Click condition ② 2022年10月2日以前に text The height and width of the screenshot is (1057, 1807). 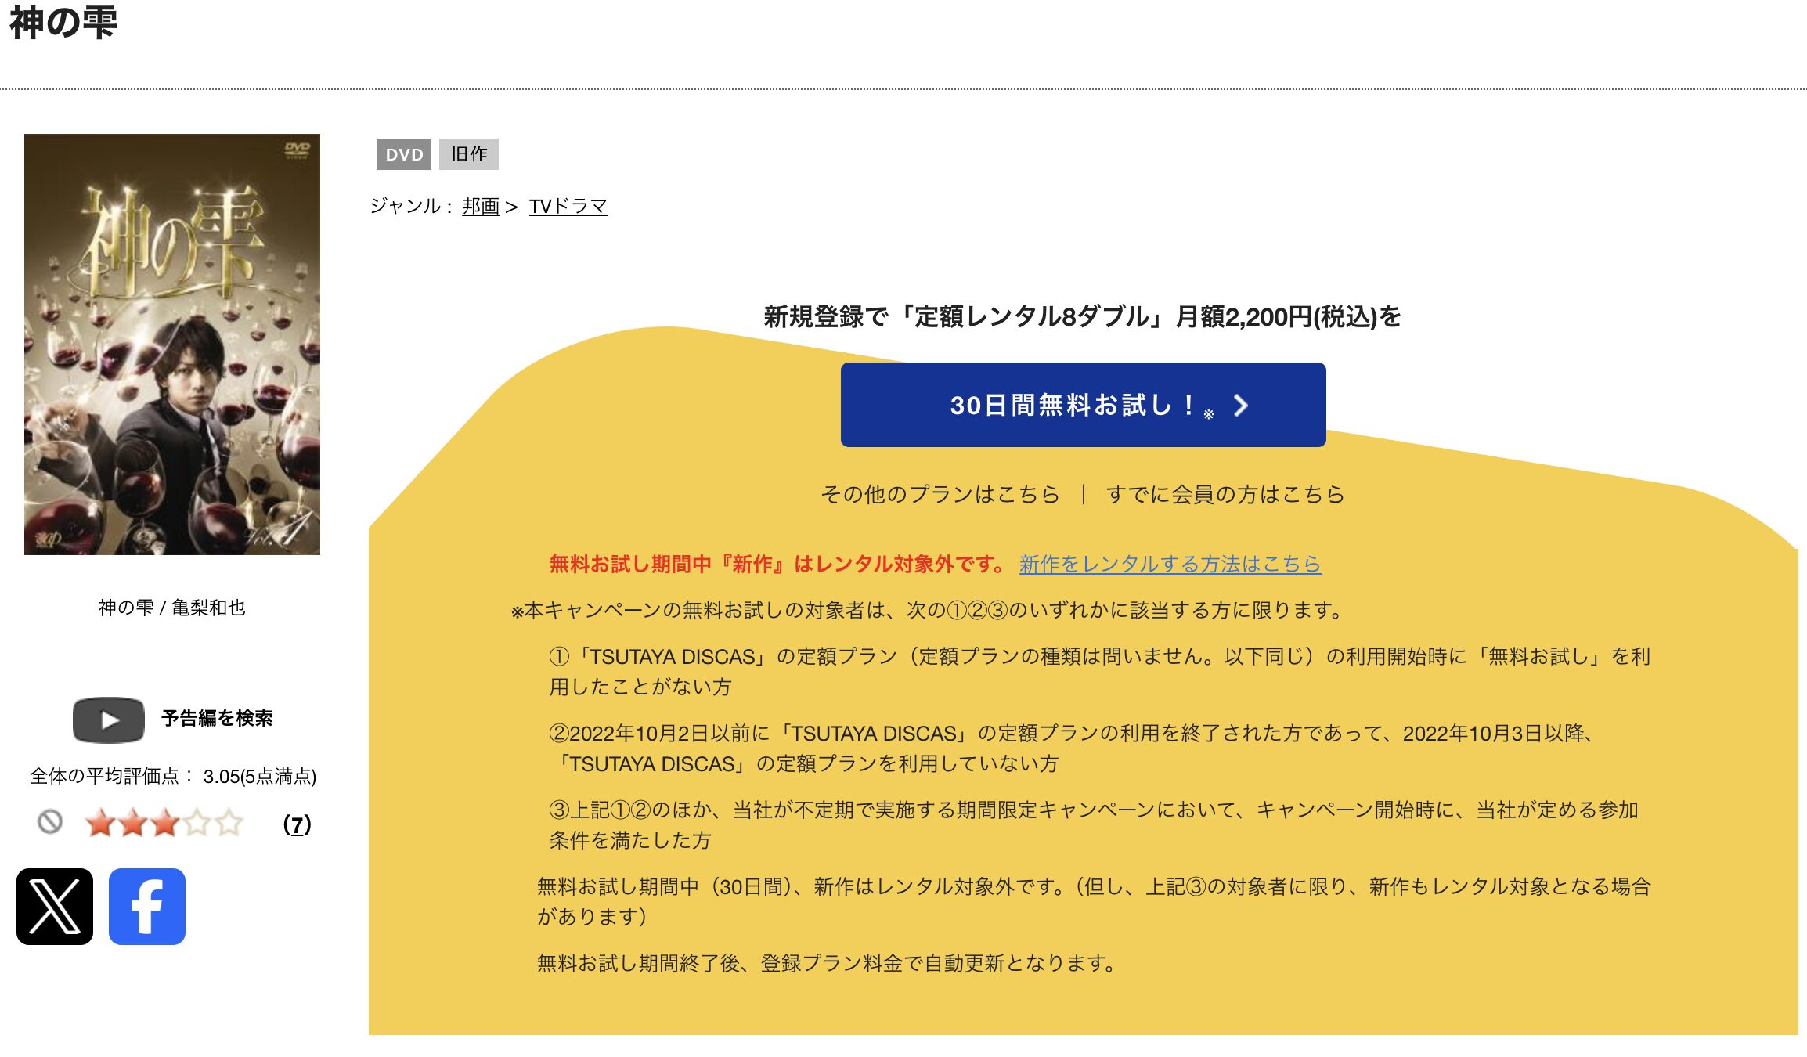coord(1073,748)
